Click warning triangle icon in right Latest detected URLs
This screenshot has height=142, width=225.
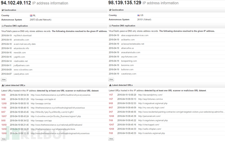[110, 85]
